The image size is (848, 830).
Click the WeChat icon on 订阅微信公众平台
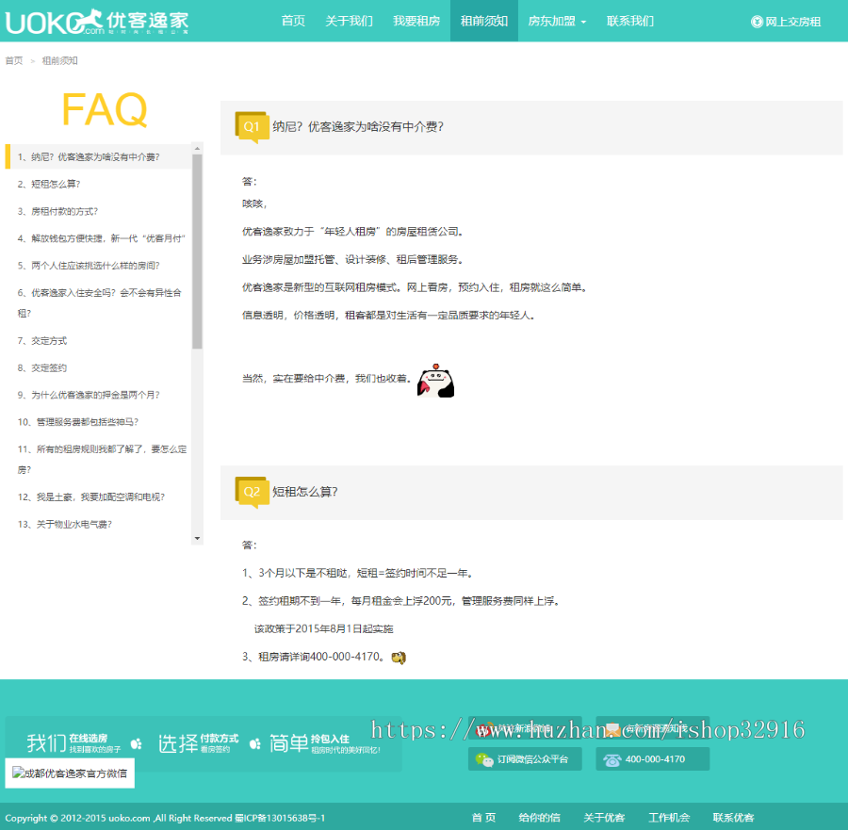pos(483,758)
